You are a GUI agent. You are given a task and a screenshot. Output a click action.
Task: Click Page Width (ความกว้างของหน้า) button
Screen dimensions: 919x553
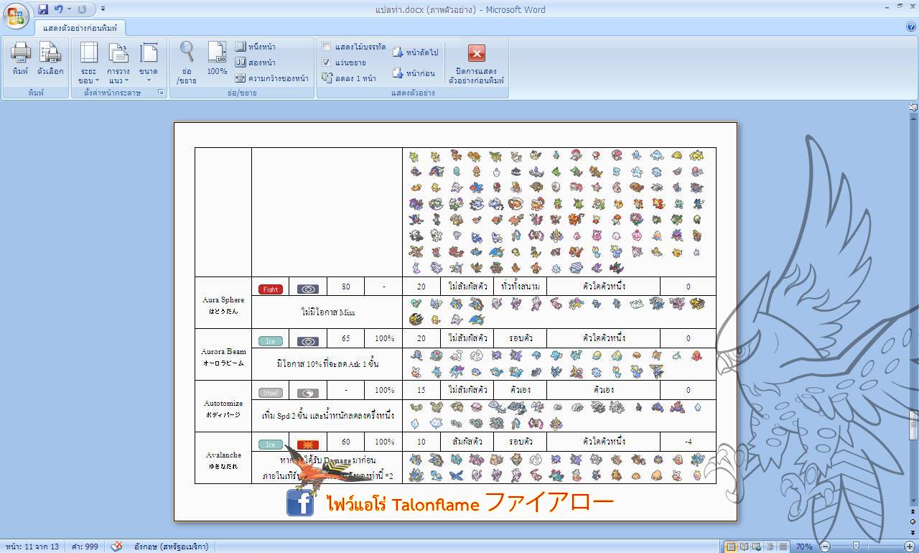[272, 78]
